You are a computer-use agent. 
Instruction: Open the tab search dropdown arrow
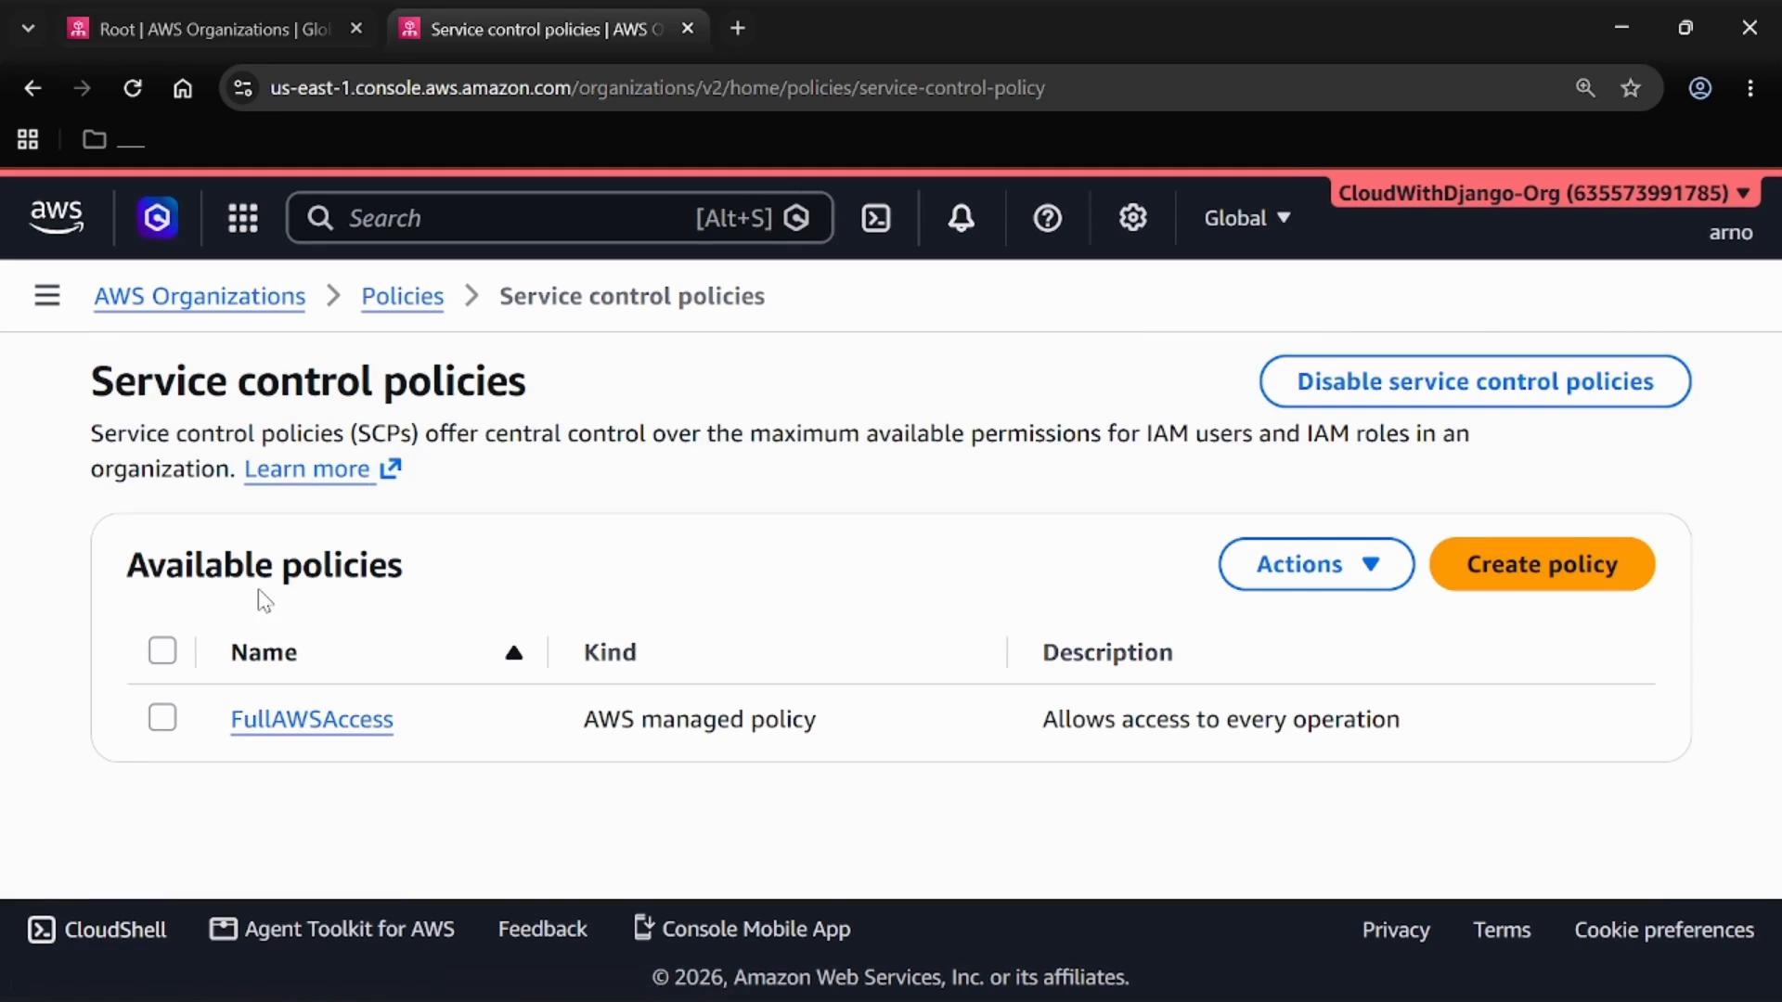point(29,29)
